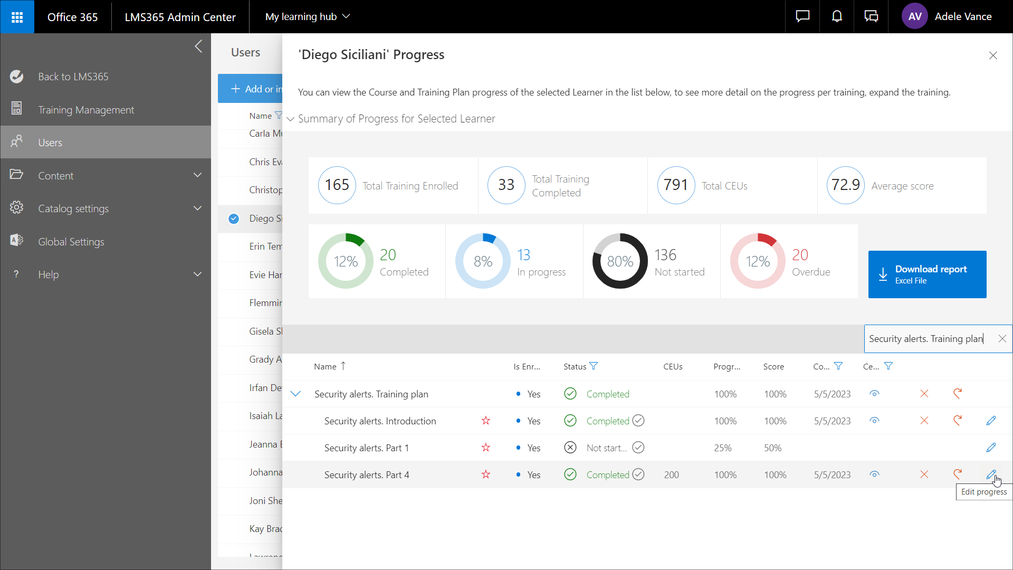Screen dimensions: 1013x570
Task: Click the 80% Not started donut chart
Action: pyautogui.click(x=619, y=261)
